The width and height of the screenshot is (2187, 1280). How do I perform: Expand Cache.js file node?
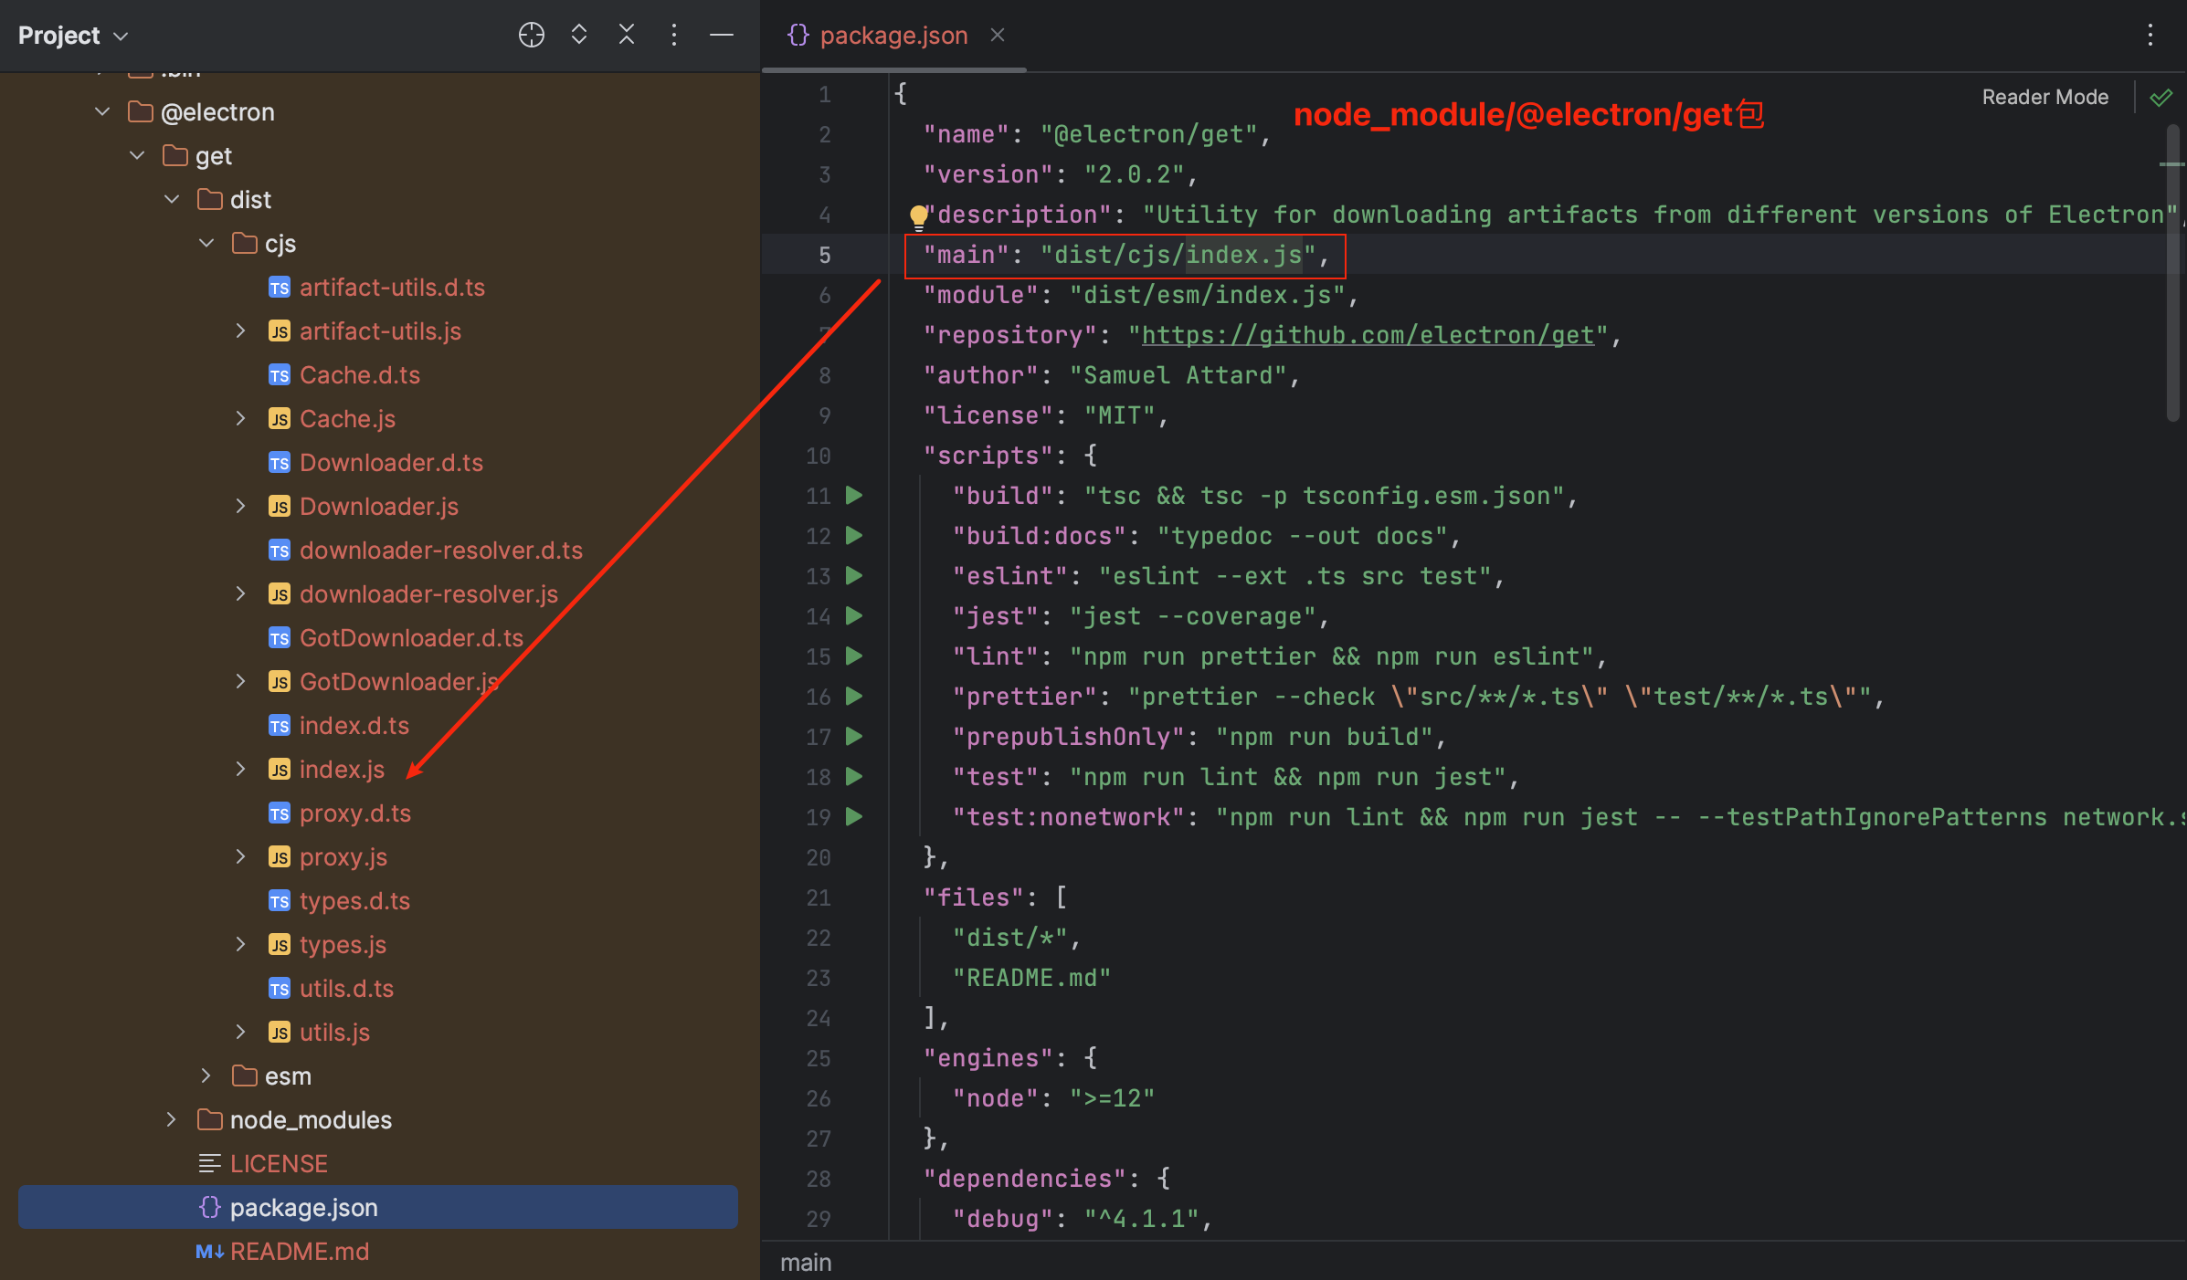coord(241,418)
